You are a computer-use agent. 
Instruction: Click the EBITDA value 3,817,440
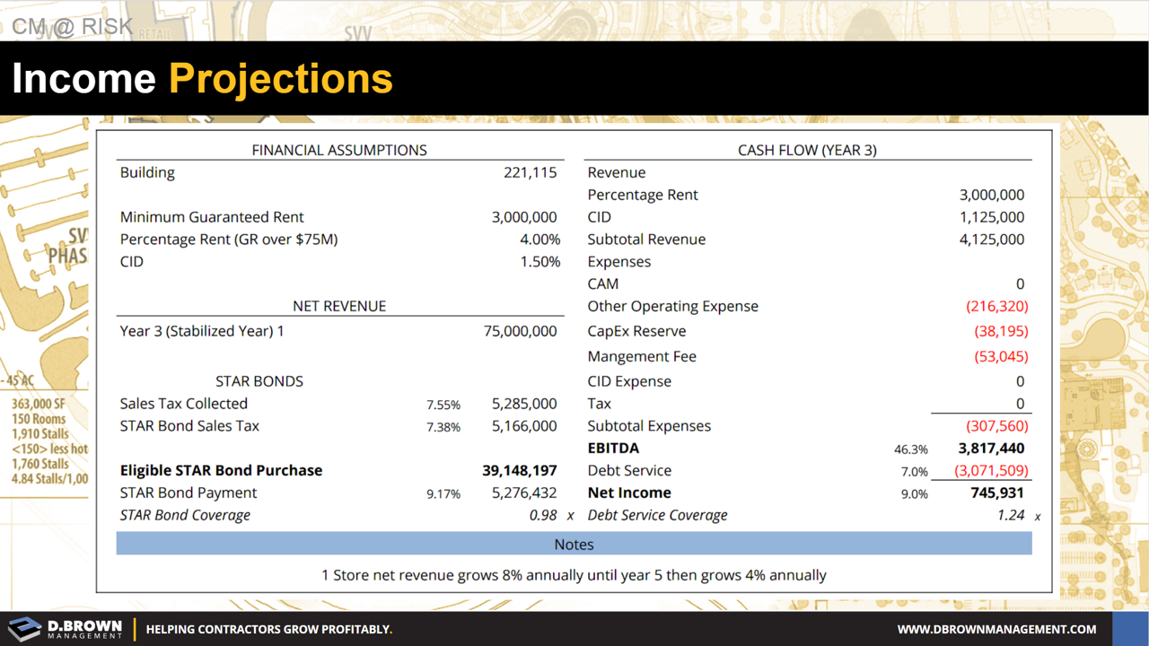point(991,448)
